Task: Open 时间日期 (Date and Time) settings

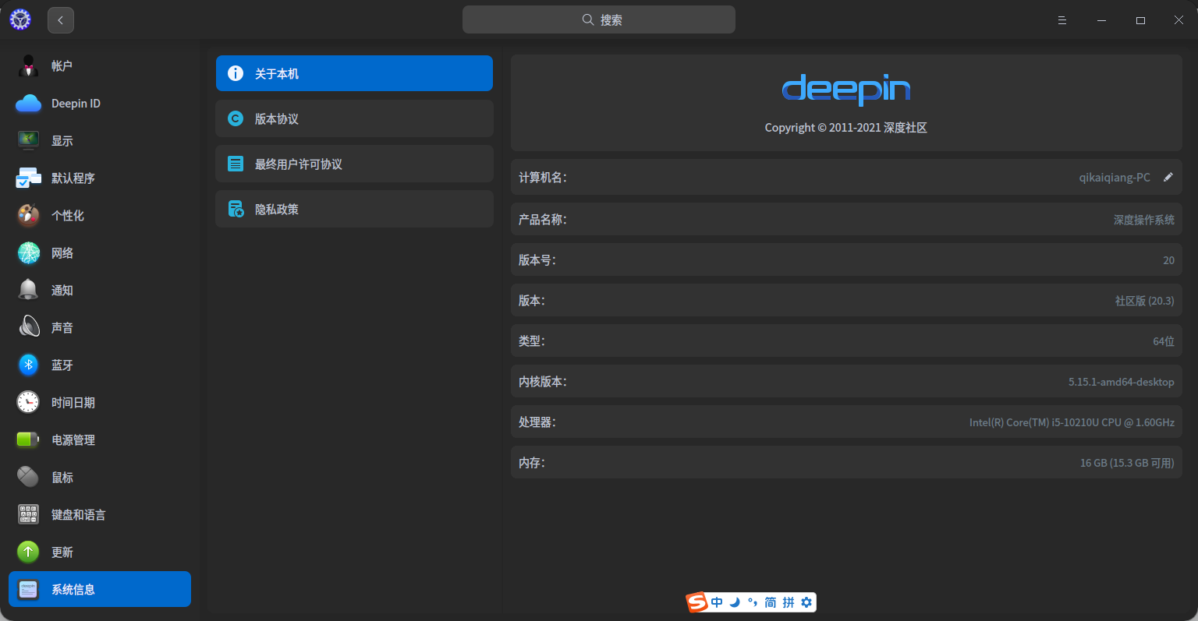Action: point(100,403)
